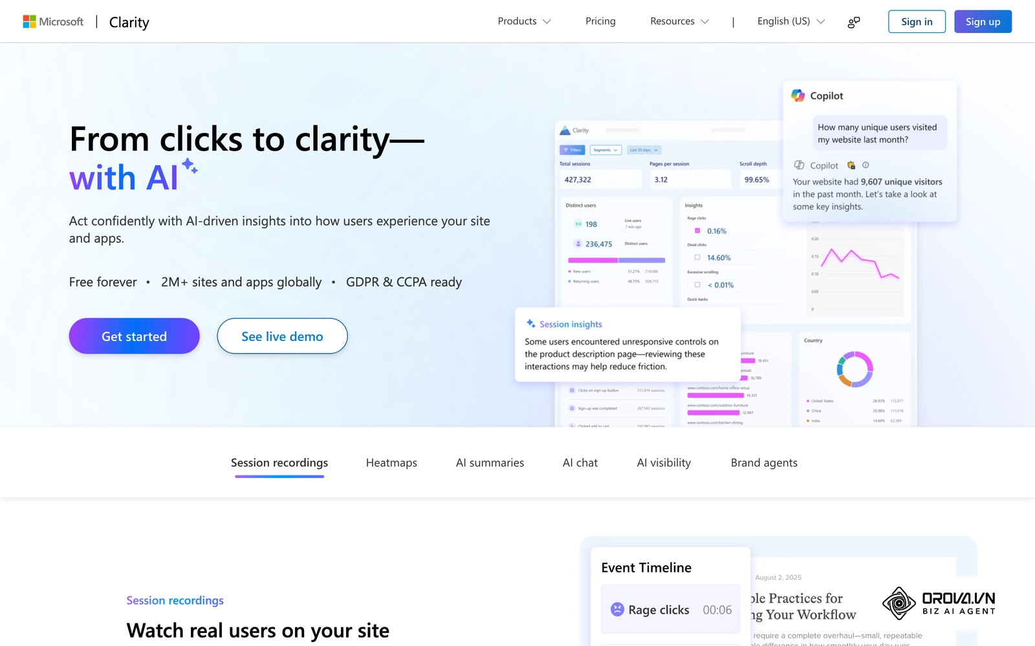Click the Filters button in dashboard preview

tap(572, 150)
